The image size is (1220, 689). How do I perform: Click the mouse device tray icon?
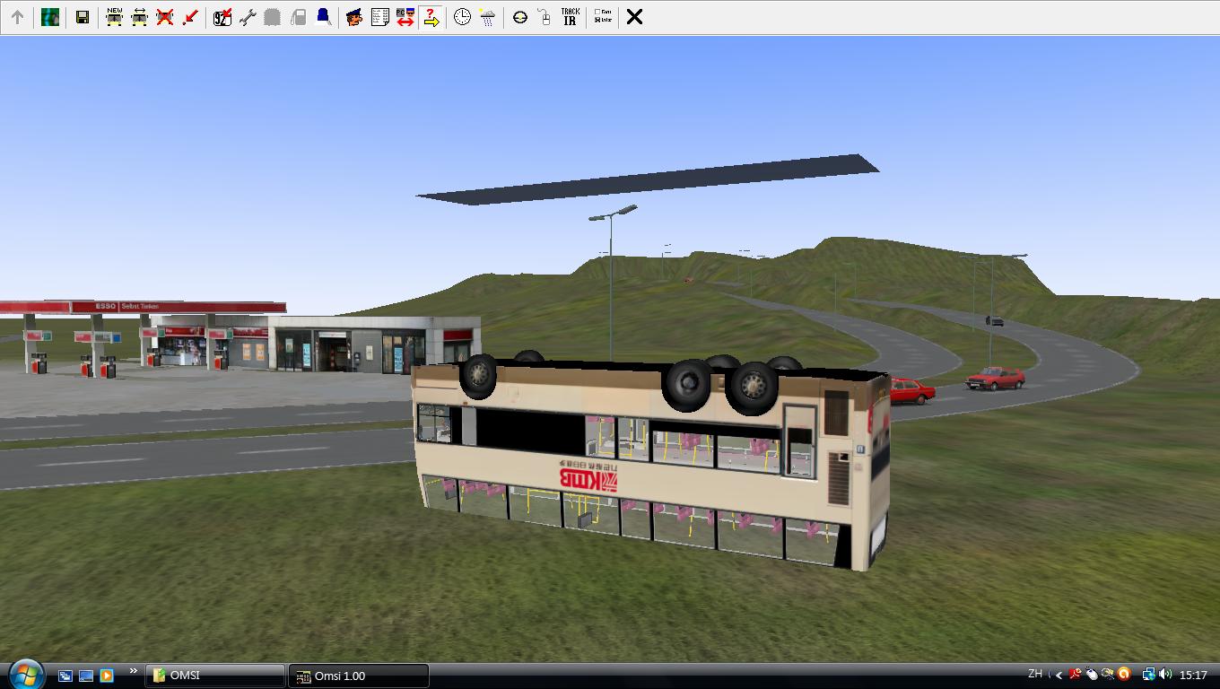(x=1092, y=675)
